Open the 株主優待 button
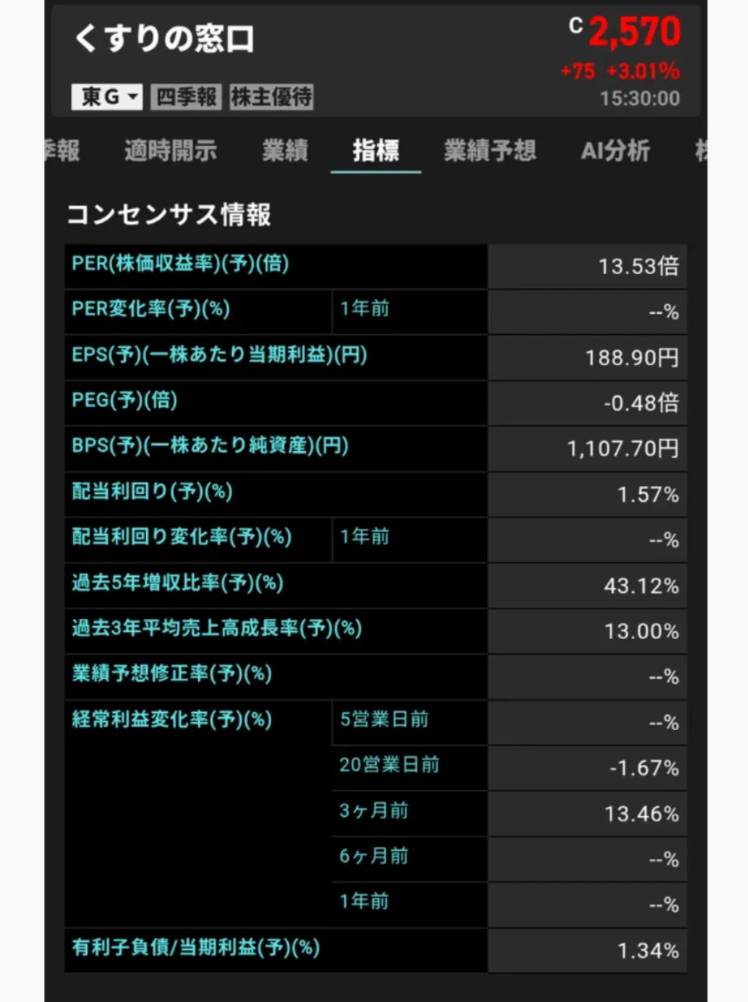This screenshot has height=1002, width=748. tap(271, 96)
